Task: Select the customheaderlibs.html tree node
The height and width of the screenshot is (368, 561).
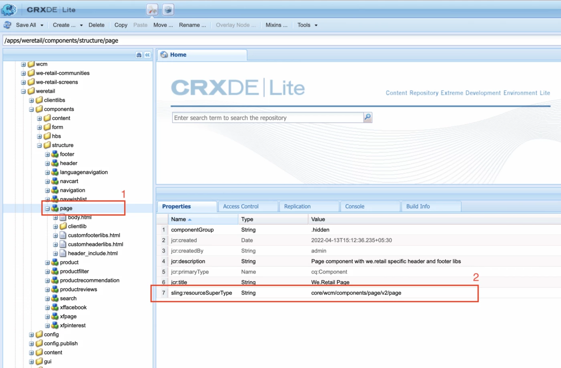Action: coord(95,244)
